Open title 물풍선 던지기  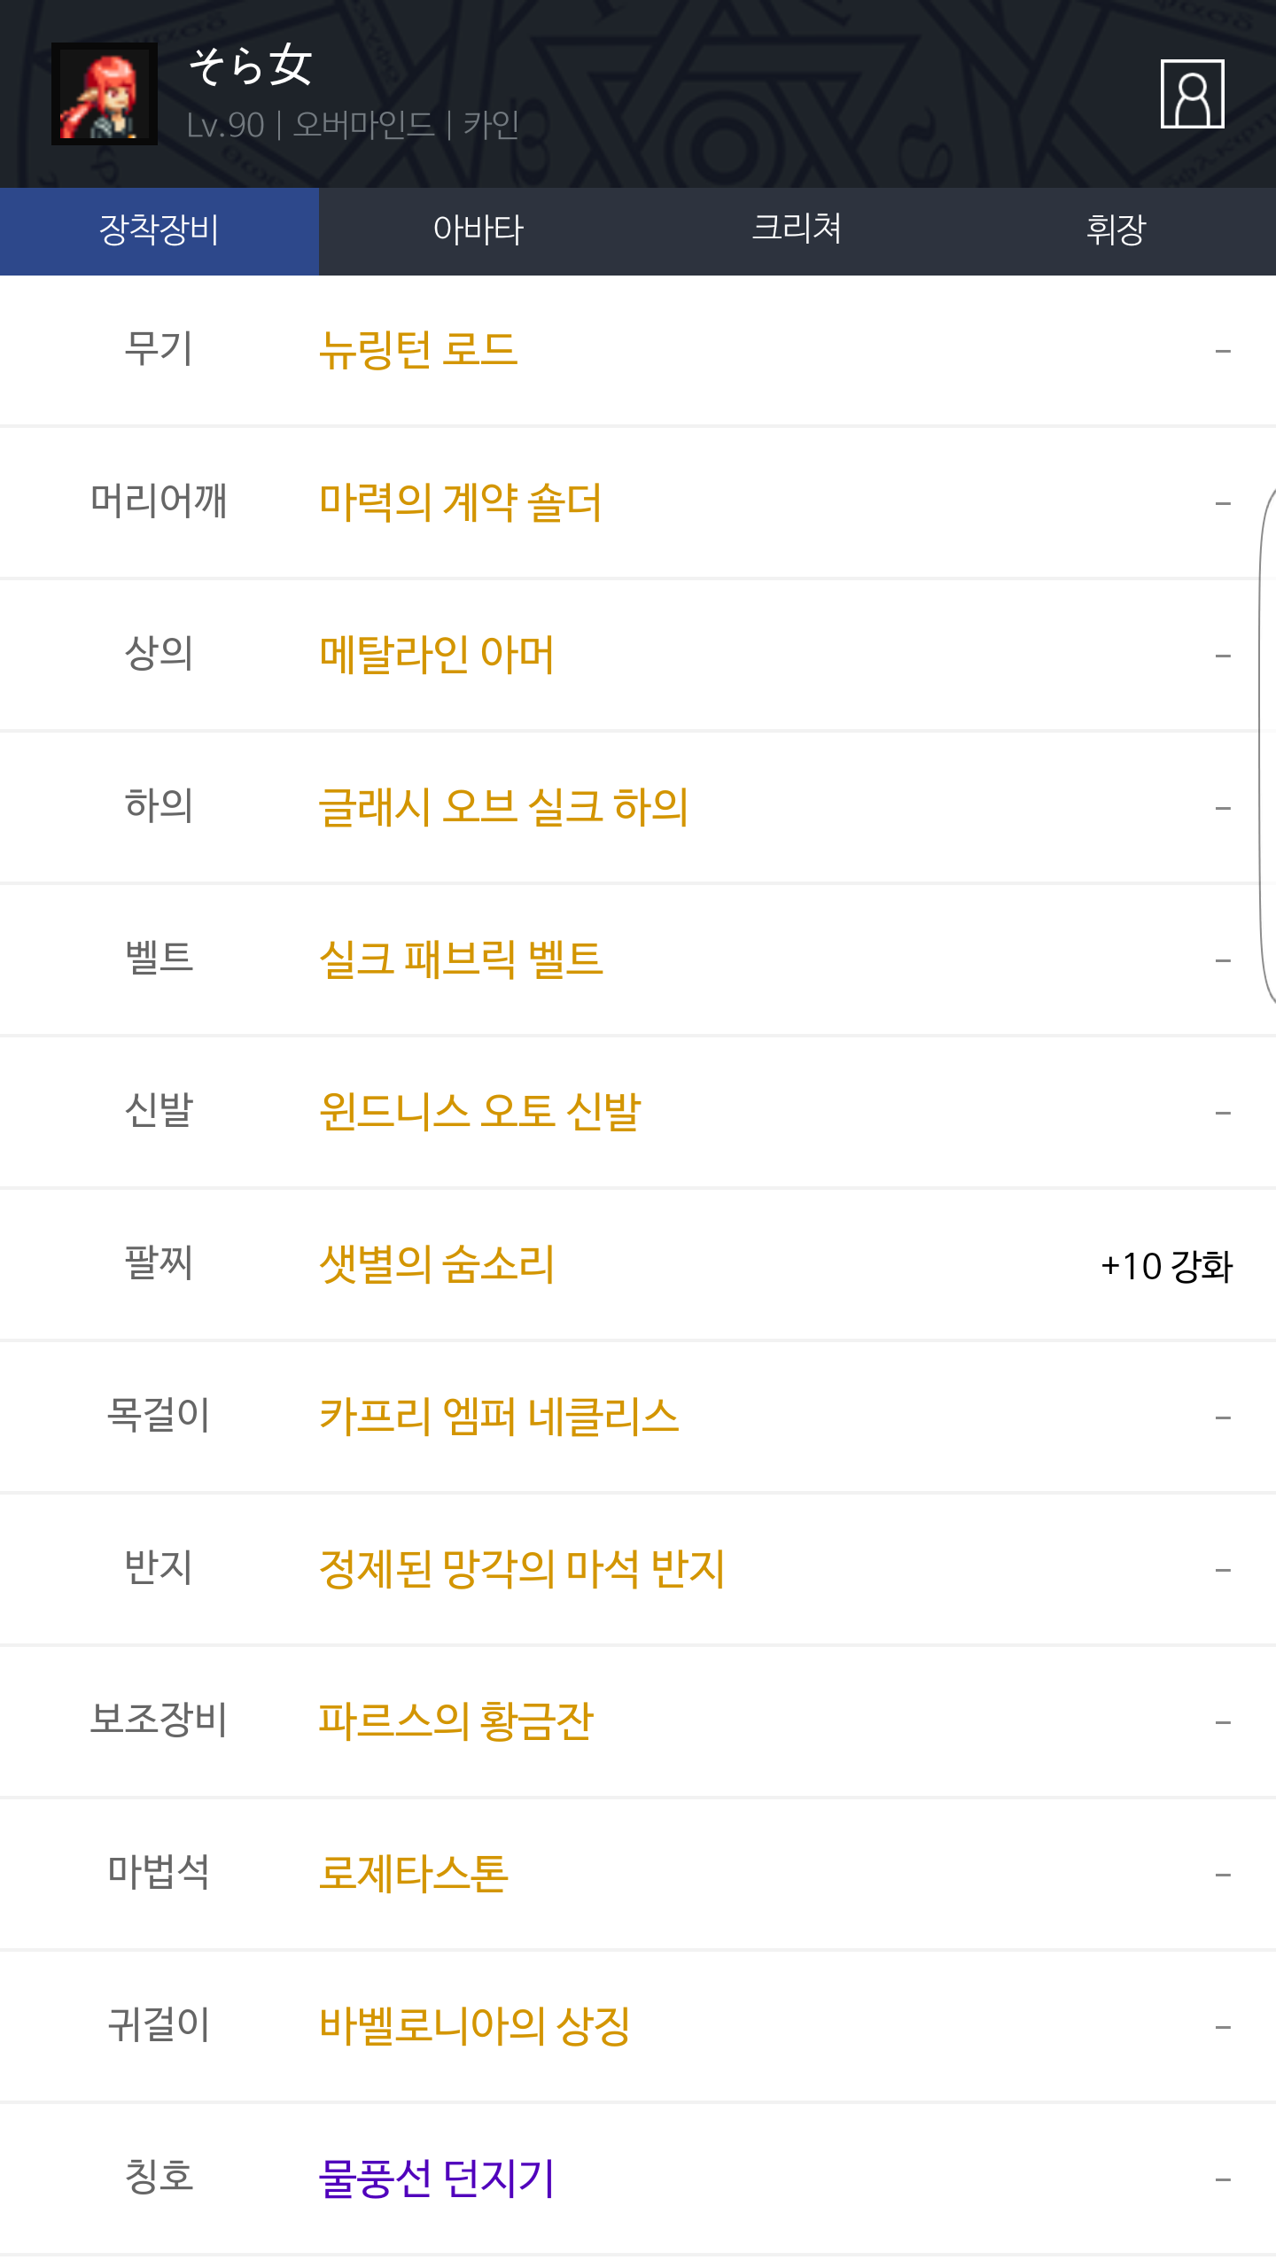(437, 2179)
